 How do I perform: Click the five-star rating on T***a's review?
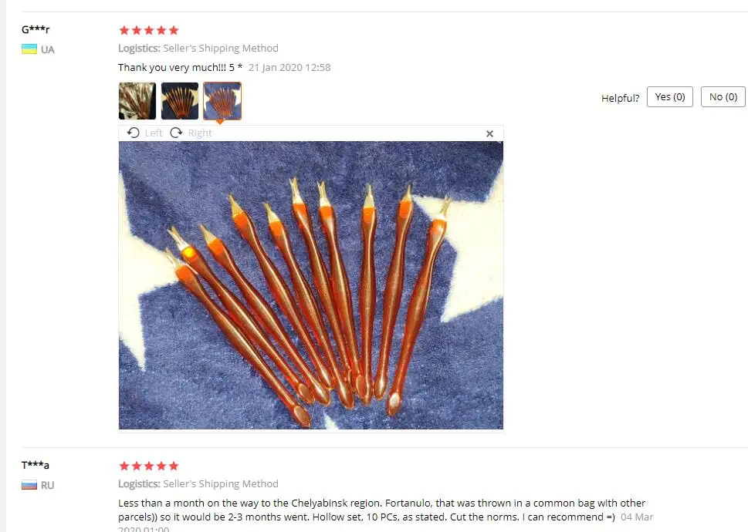tap(149, 466)
